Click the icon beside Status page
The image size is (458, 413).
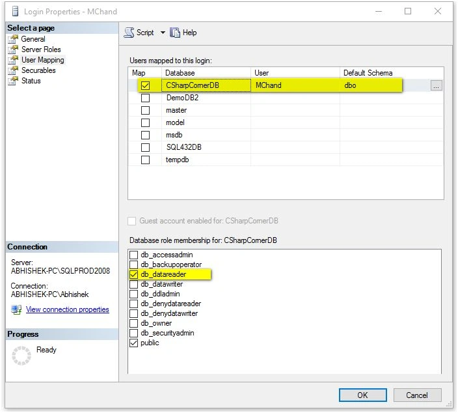(13, 81)
